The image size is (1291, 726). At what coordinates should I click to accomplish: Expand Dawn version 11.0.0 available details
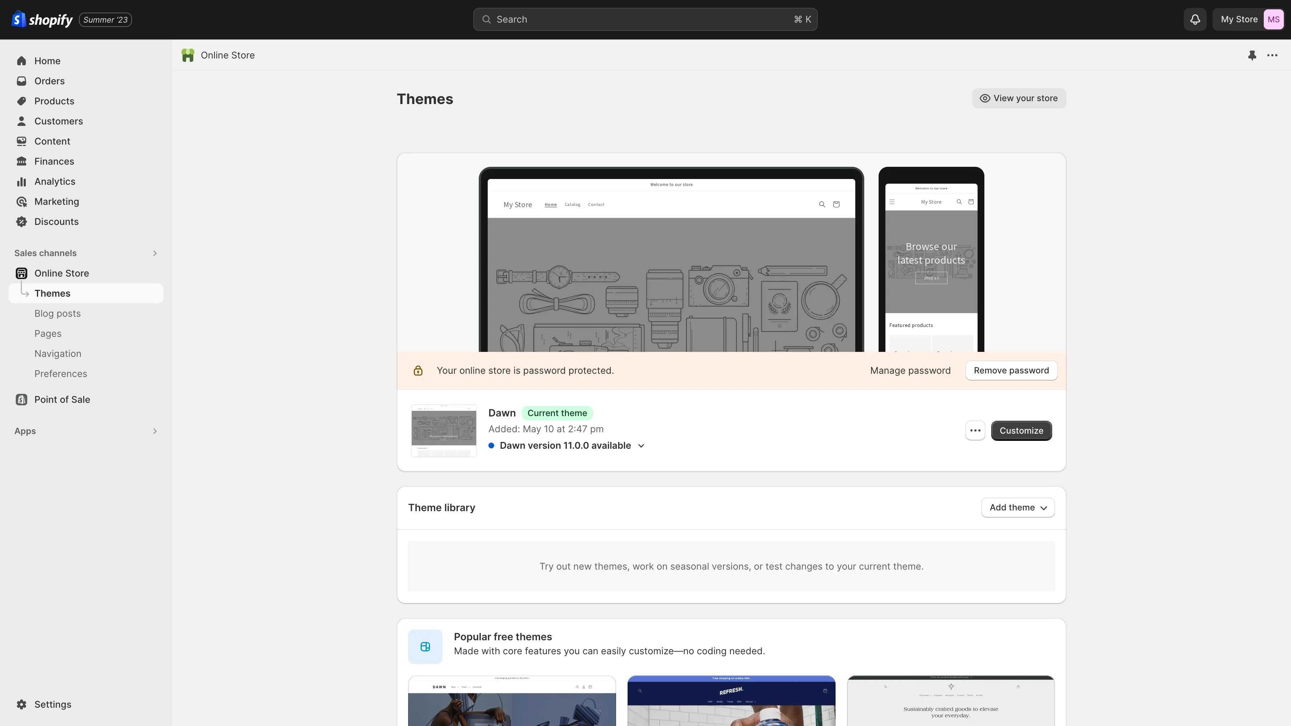642,445
